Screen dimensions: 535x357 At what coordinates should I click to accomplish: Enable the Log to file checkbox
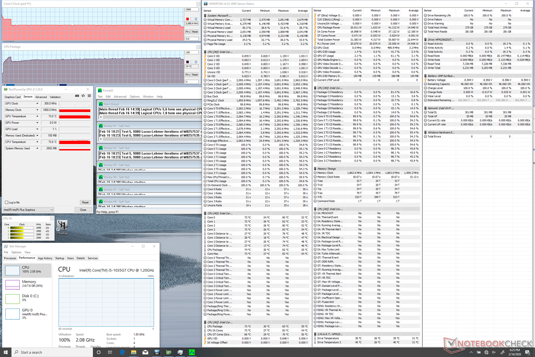click(7, 202)
